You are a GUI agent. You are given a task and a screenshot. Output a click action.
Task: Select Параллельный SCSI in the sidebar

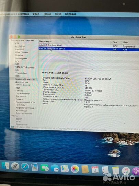click(25, 102)
